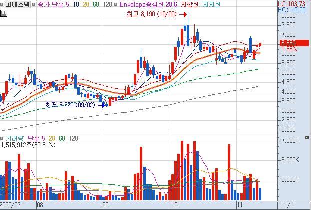Click the 7,500K volume axis label
The image size is (311, 210).
click(290, 141)
